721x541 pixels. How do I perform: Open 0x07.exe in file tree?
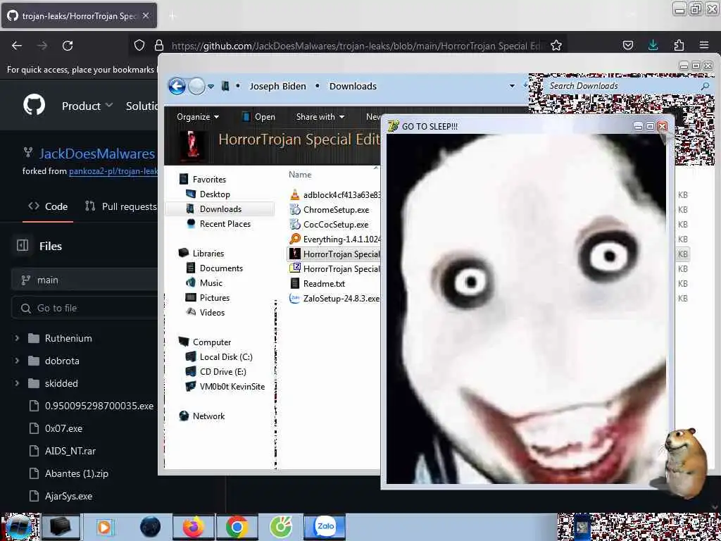click(63, 428)
